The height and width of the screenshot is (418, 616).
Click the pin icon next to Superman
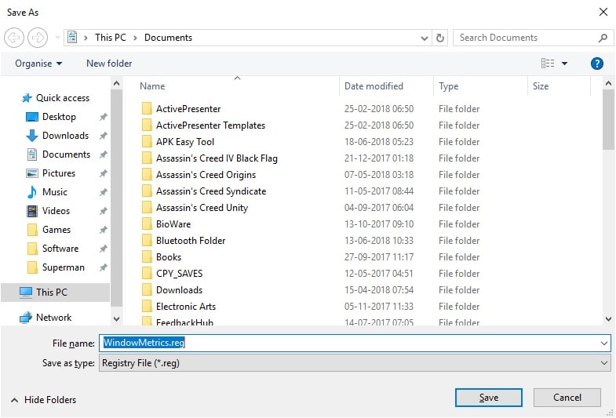tap(103, 267)
